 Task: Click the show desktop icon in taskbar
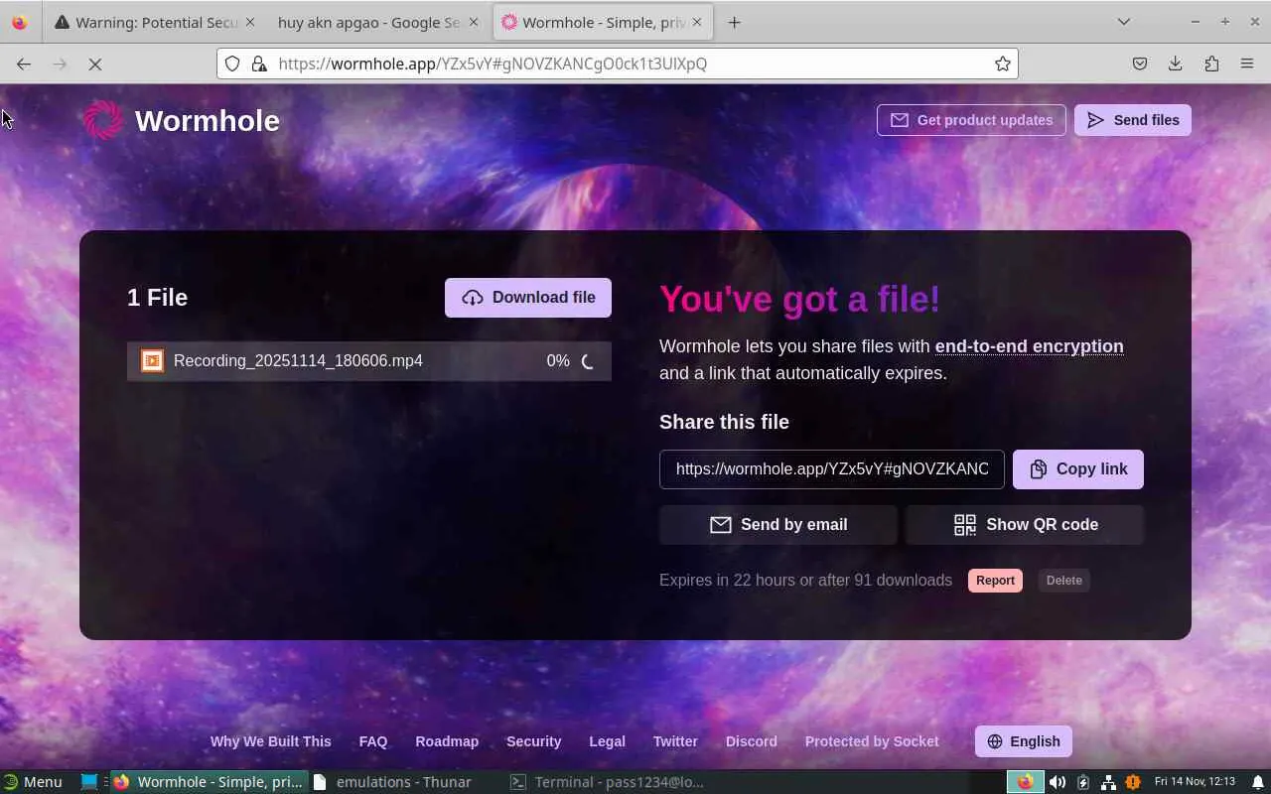click(x=89, y=782)
